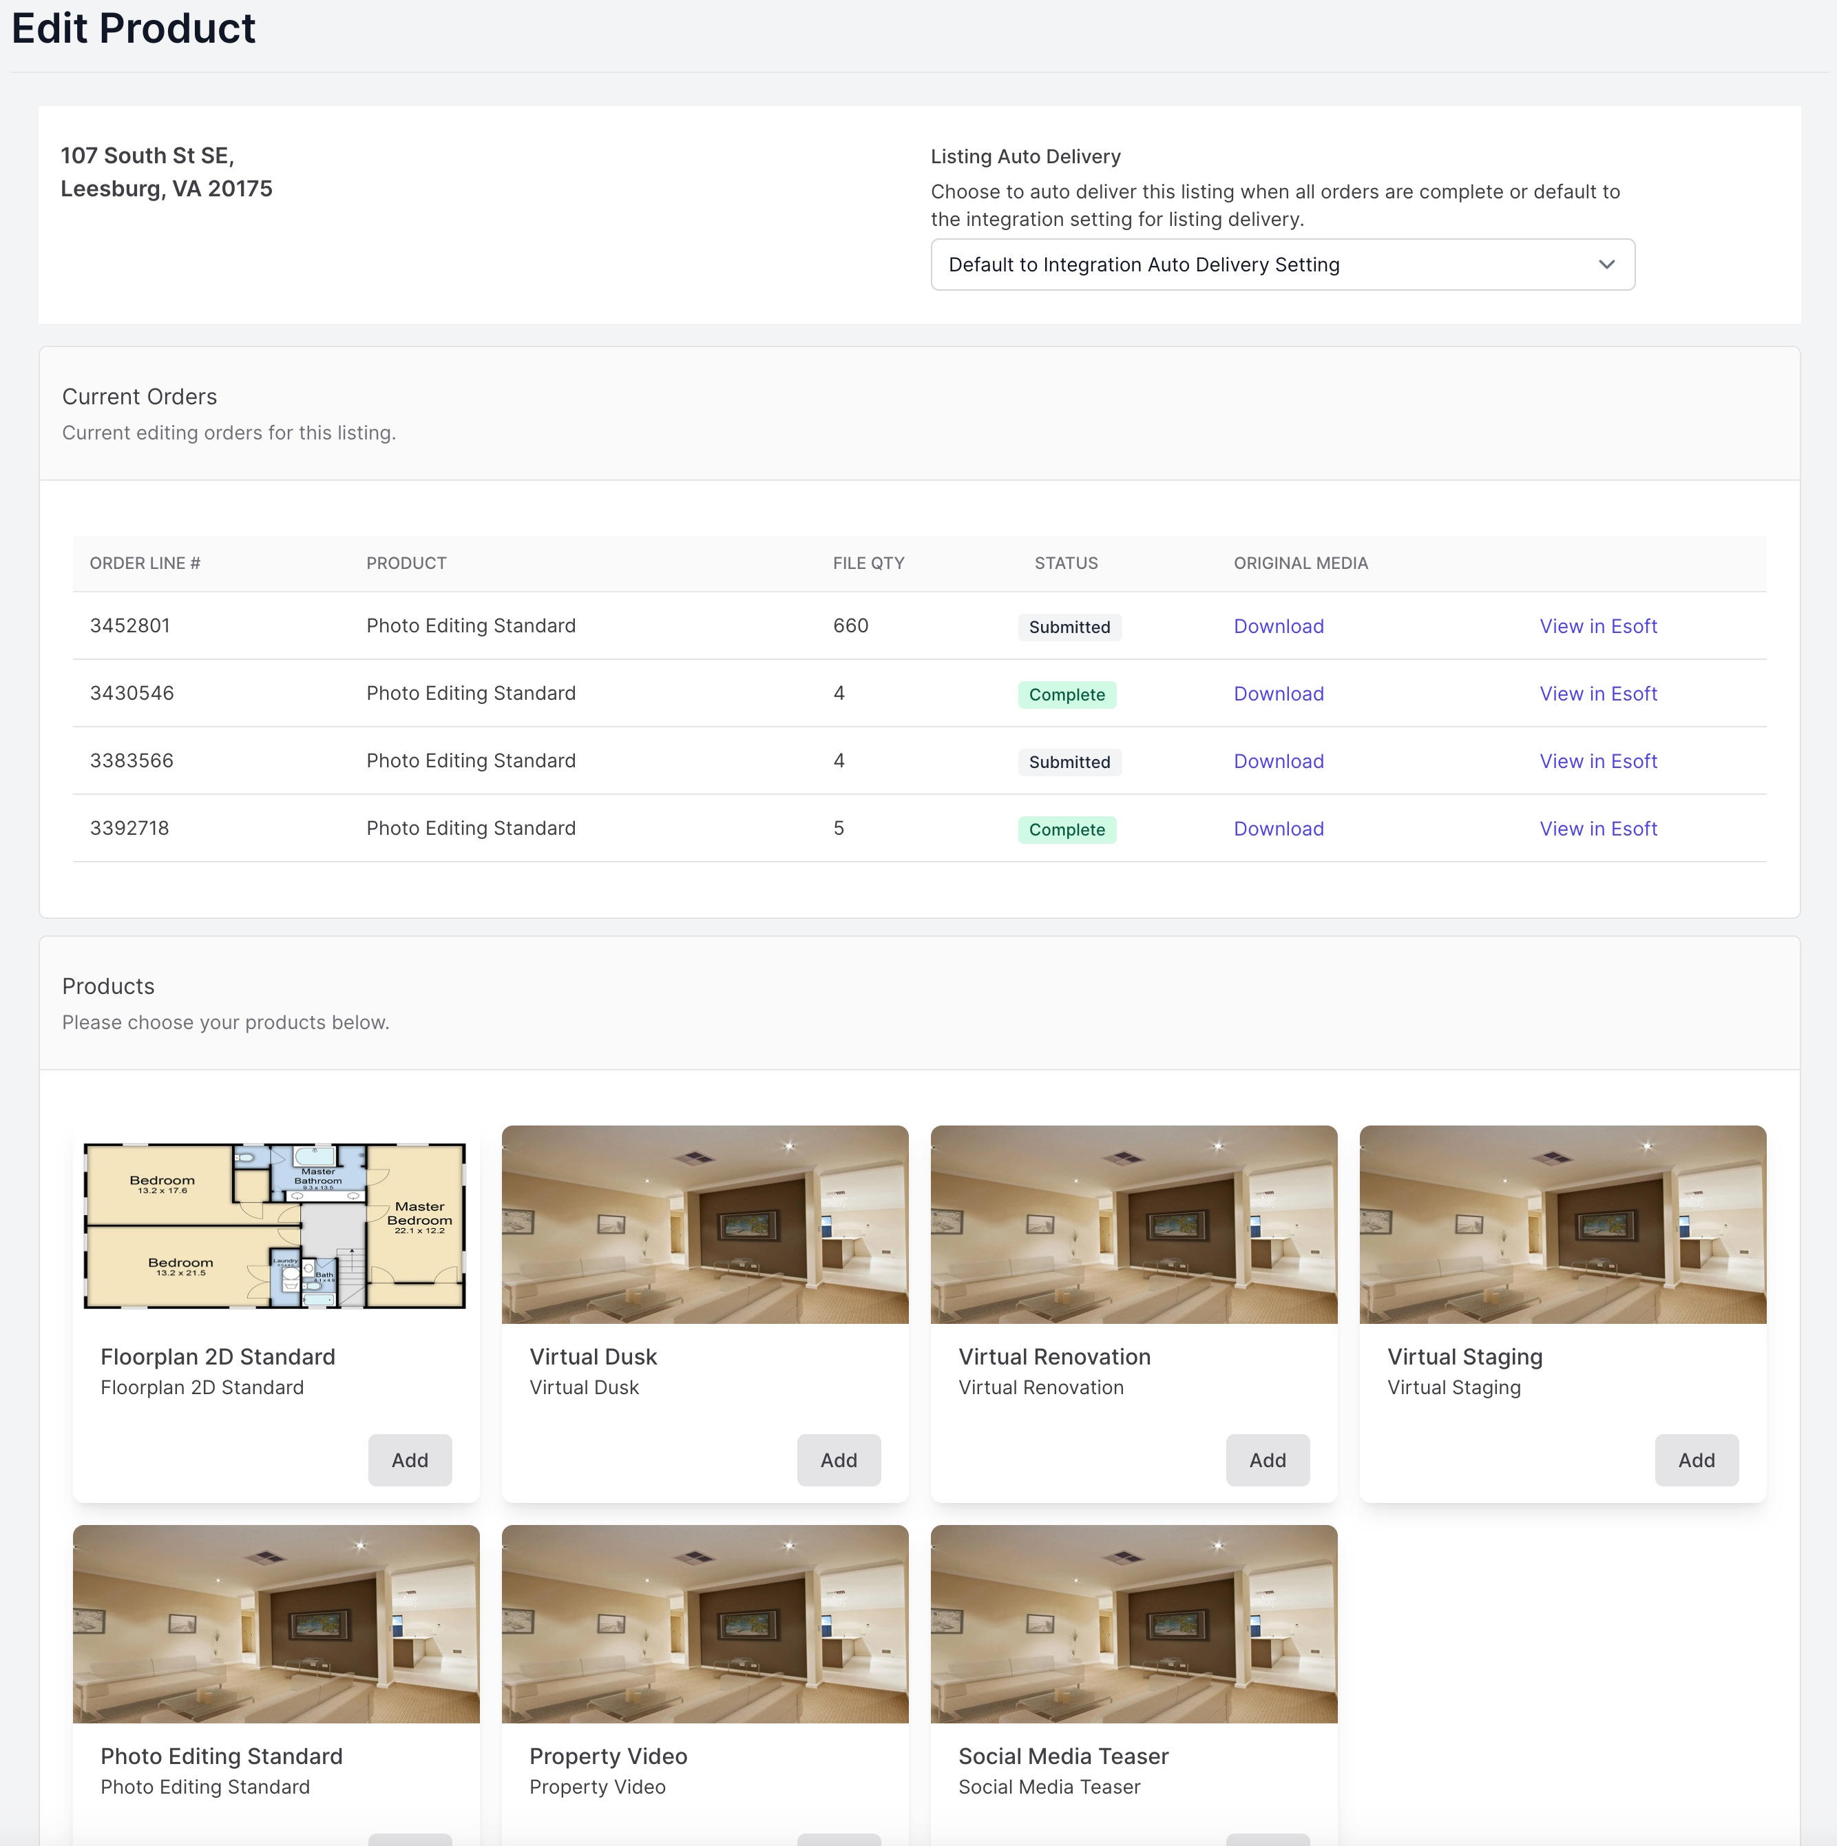Click the Property Video product thumbnail
This screenshot has height=1846, width=1837.
coord(704,1624)
